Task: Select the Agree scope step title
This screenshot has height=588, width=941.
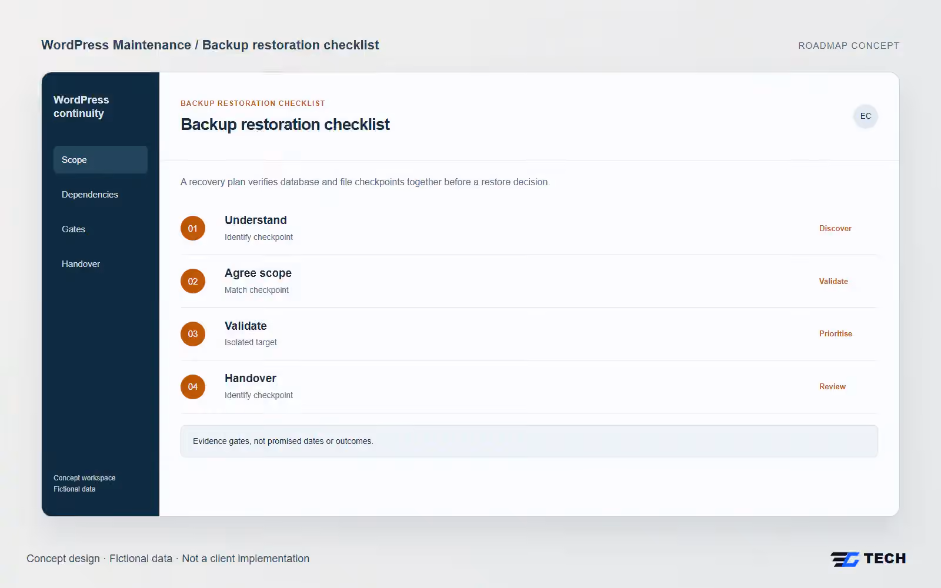Action: pyautogui.click(x=258, y=273)
